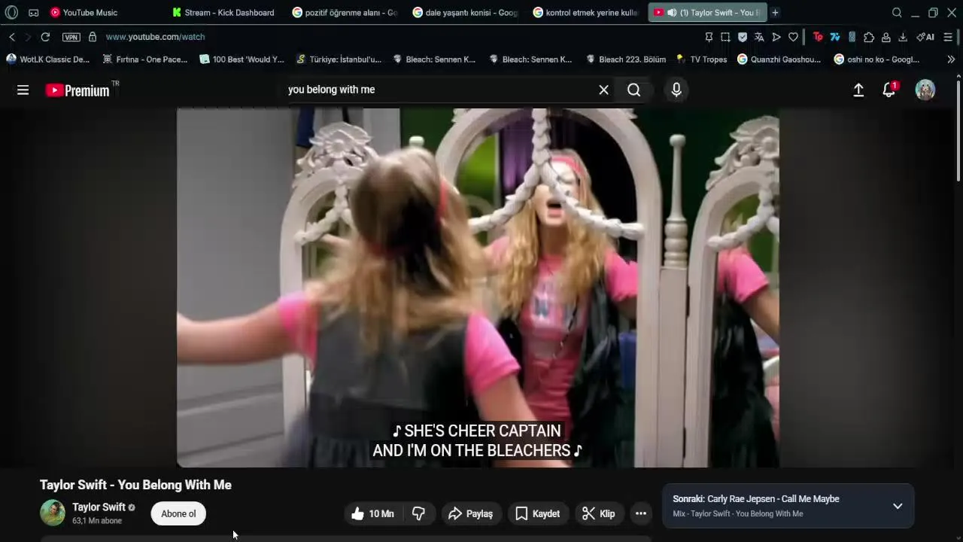Open Quanzhi Gaoshou bookmark
963x542 pixels.
pyautogui.click(x=779, y=59)
